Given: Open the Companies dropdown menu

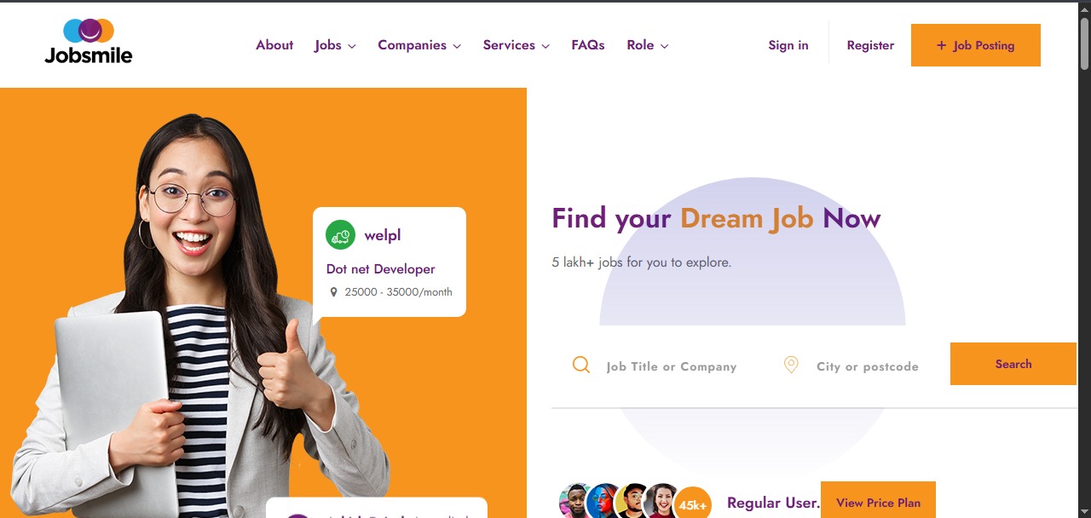Looking at the screenshot, I should pyautogui.click(x=419, y=45).
